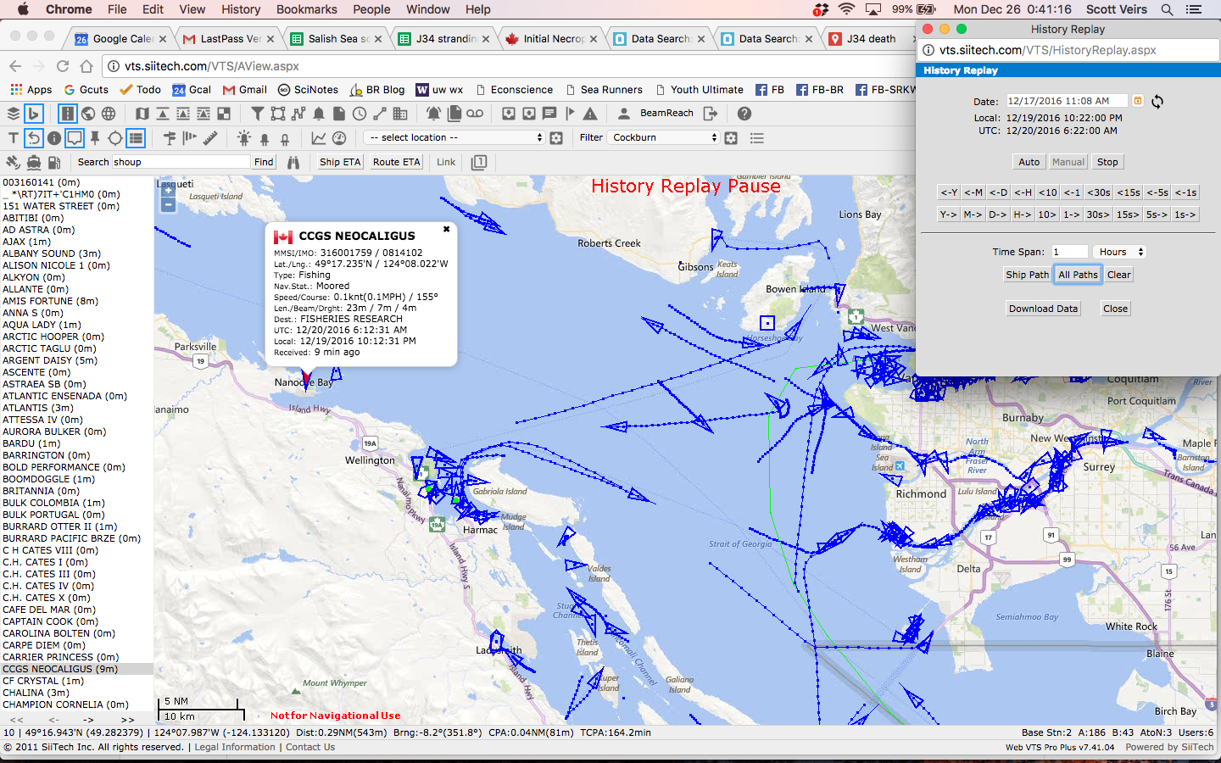Click the Ship ETA button
Image resolution: width=1221 pixels, height=763 pixels.
pos(340,162)
